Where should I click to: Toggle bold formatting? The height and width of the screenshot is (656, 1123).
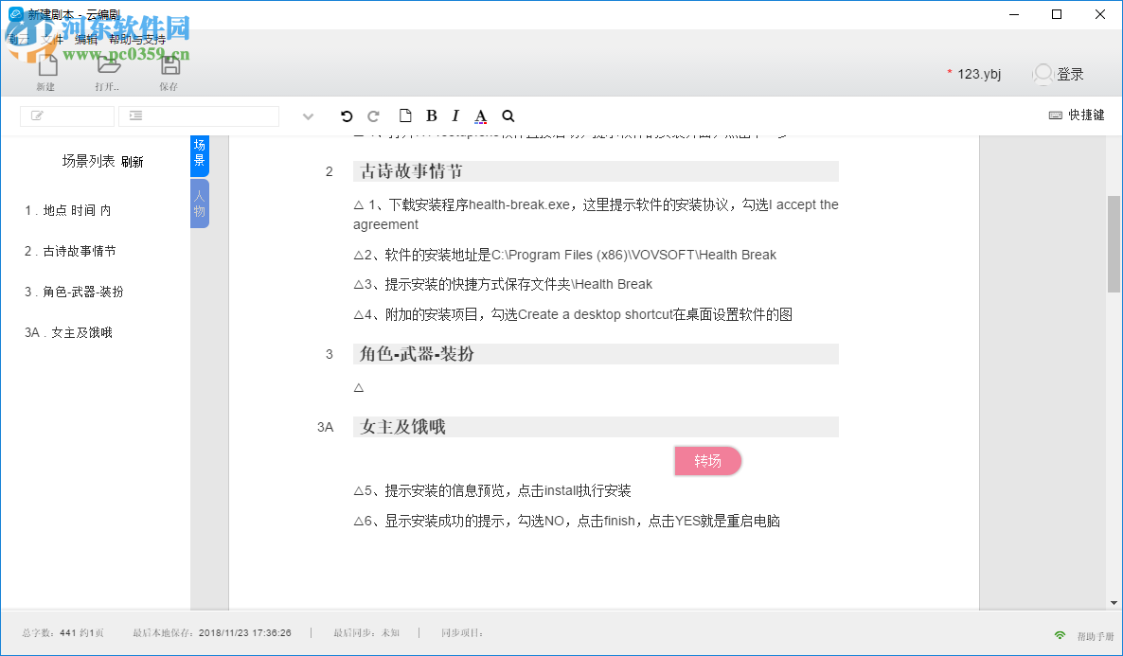[x=431, y=115]
